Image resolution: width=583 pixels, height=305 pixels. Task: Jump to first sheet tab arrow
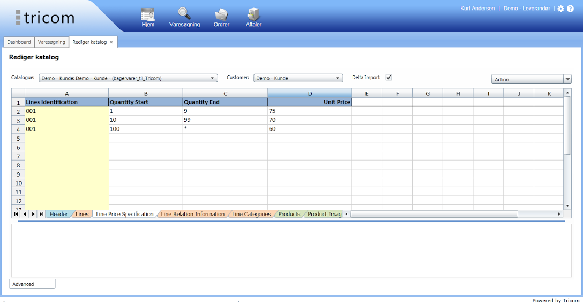(x=16, y=214)
